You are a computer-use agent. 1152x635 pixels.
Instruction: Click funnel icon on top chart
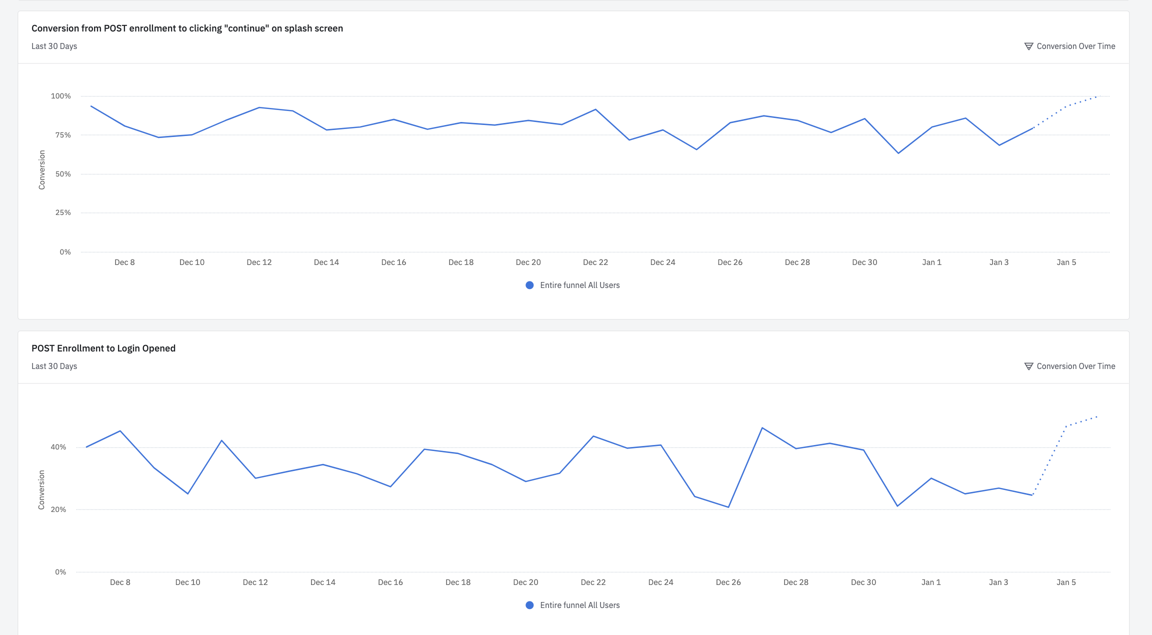pos(1028,46)
